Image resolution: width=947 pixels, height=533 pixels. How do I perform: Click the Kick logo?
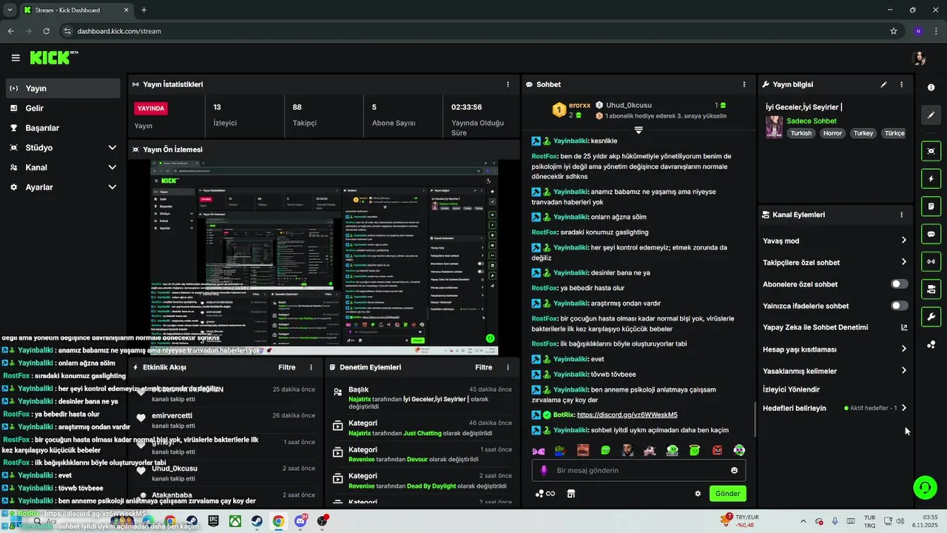point(53,58)
